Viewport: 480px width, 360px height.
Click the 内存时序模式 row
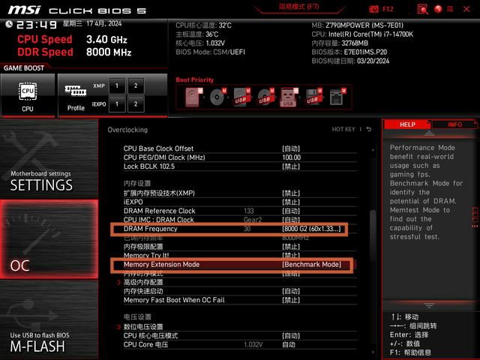coord(240,274)
